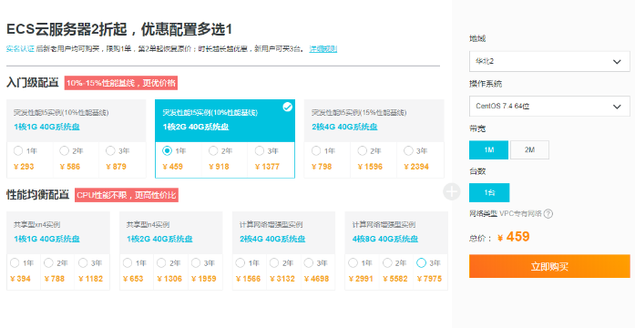Click the 立即购买 purchase button
The height and width of the screenshot is (328, 635).
click(549, 266)
